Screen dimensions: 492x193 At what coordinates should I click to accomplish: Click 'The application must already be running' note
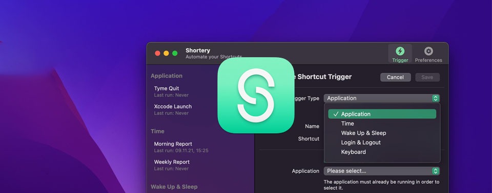click(x=381, y=185)
